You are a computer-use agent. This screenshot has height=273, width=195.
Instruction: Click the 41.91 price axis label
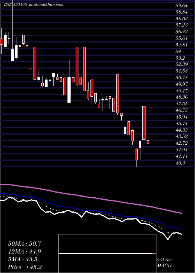[x=182, y=150]
